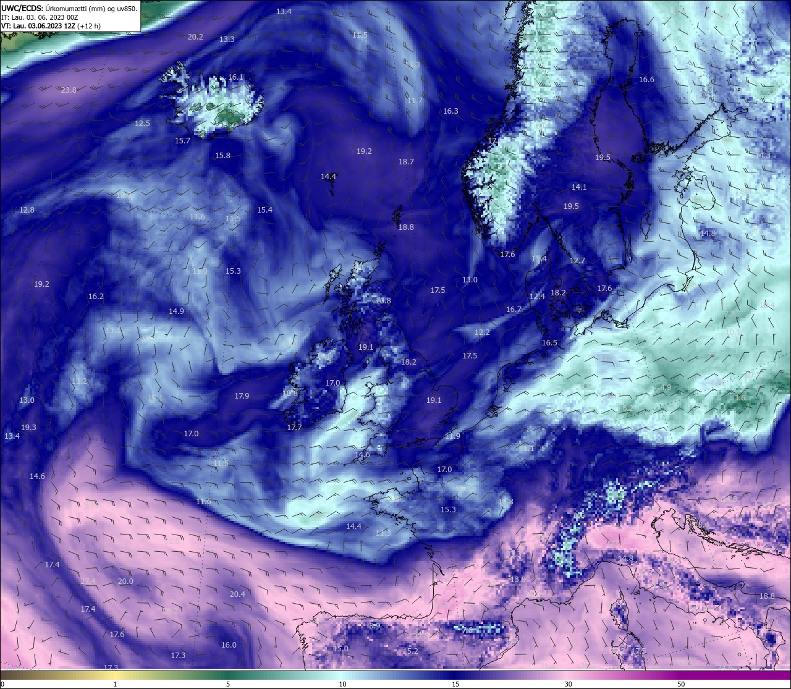Click the 16.6 value over Finland
The height and width of the screenshot is (689, 791).
(646, 80)
